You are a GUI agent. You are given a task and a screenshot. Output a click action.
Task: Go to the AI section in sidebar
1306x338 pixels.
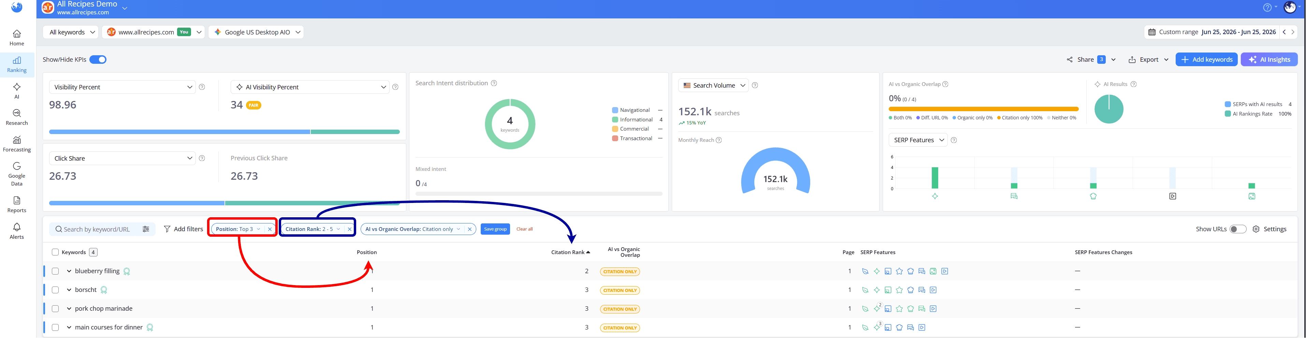pyautogui.click(x=17, y=91)
